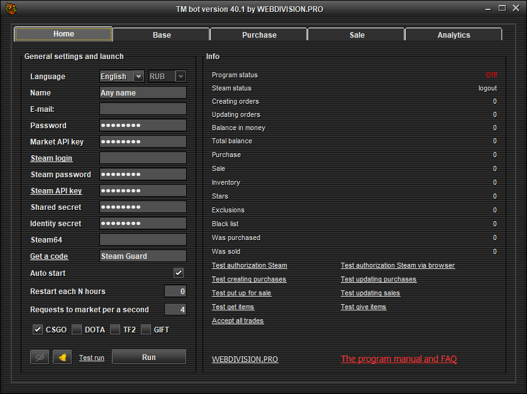
Task: Toggle the Auto start checkbox
Action: [x=179, y=273]
